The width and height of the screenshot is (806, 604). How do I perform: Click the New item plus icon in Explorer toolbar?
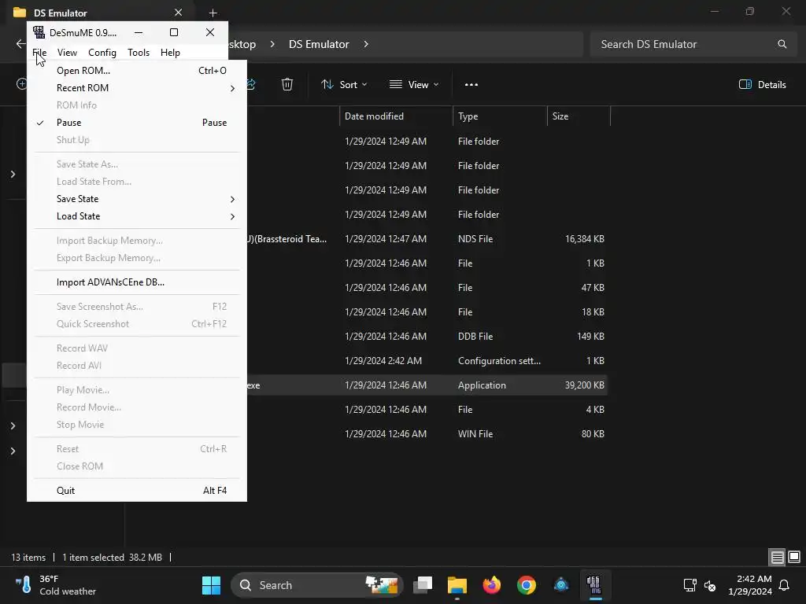click(x=21, y=83)
